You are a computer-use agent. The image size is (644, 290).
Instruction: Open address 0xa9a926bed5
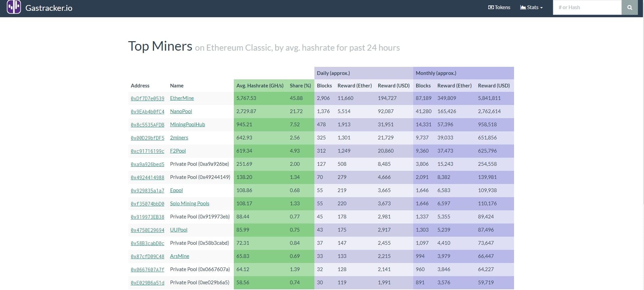tap(148, 164)
